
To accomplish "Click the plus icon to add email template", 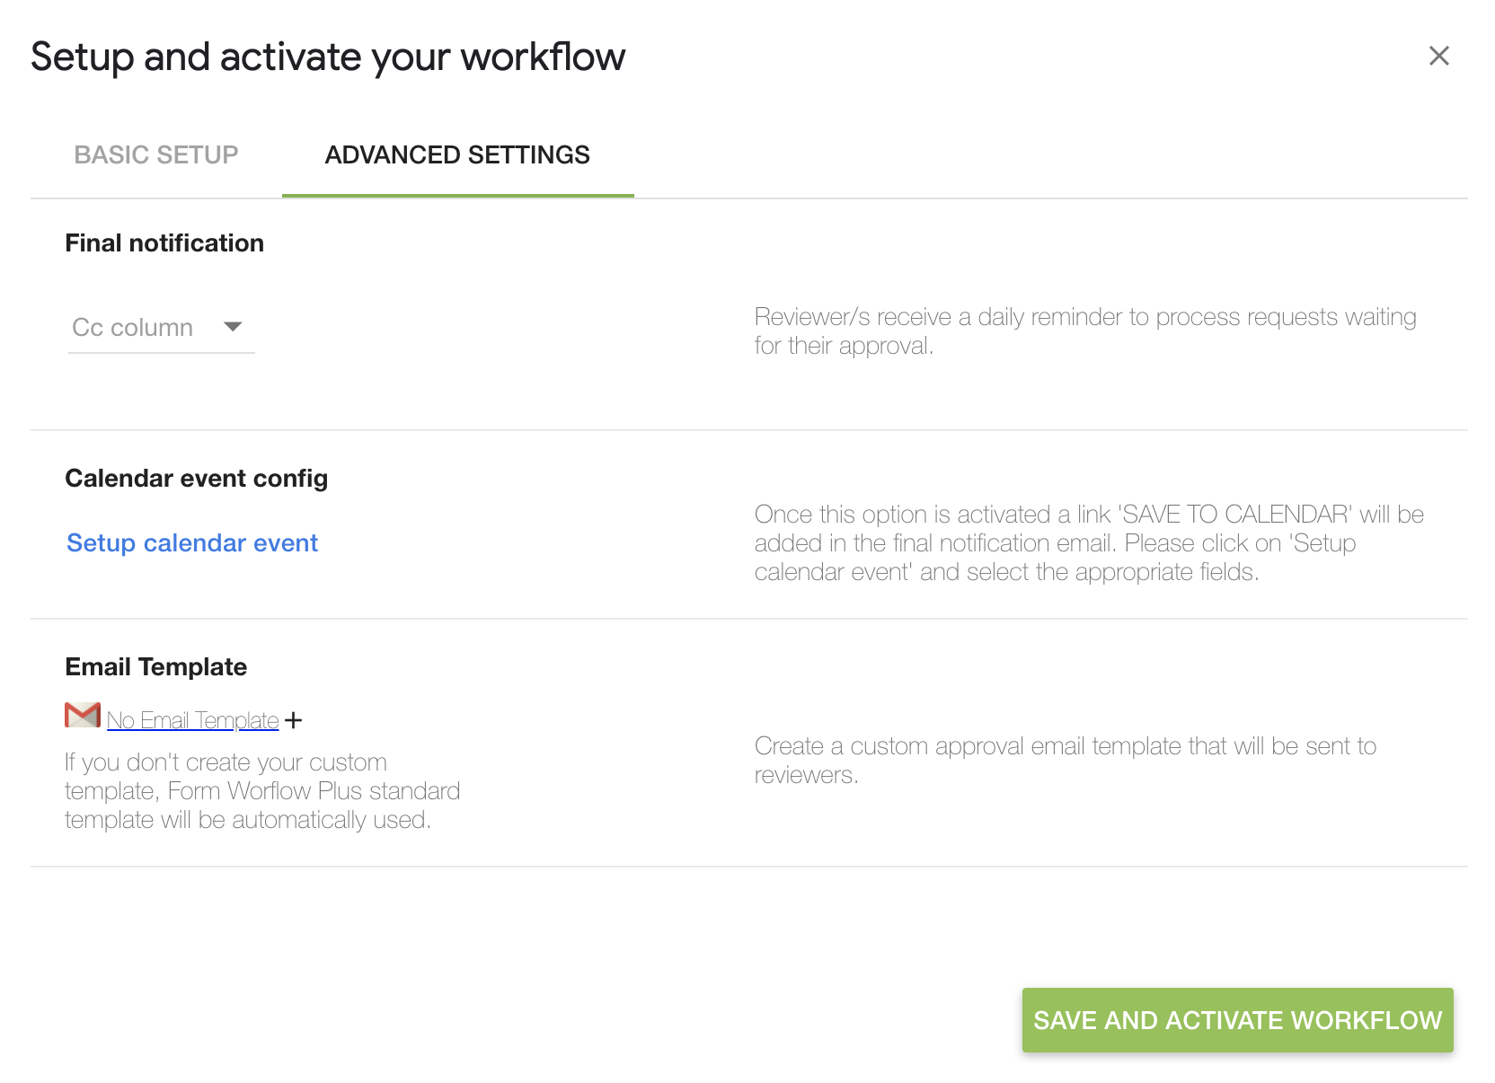I will point(296,718).
